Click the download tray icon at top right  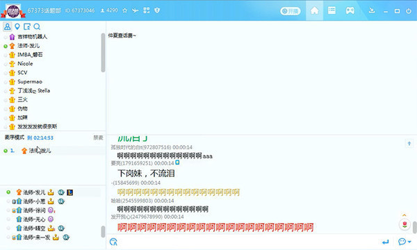click(x=372, y=10)
